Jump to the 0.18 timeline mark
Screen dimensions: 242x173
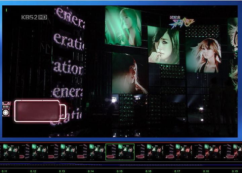[x=206, y=171]
